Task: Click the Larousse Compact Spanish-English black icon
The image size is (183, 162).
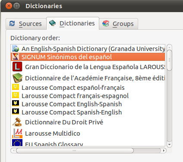Action: (16, 112)
